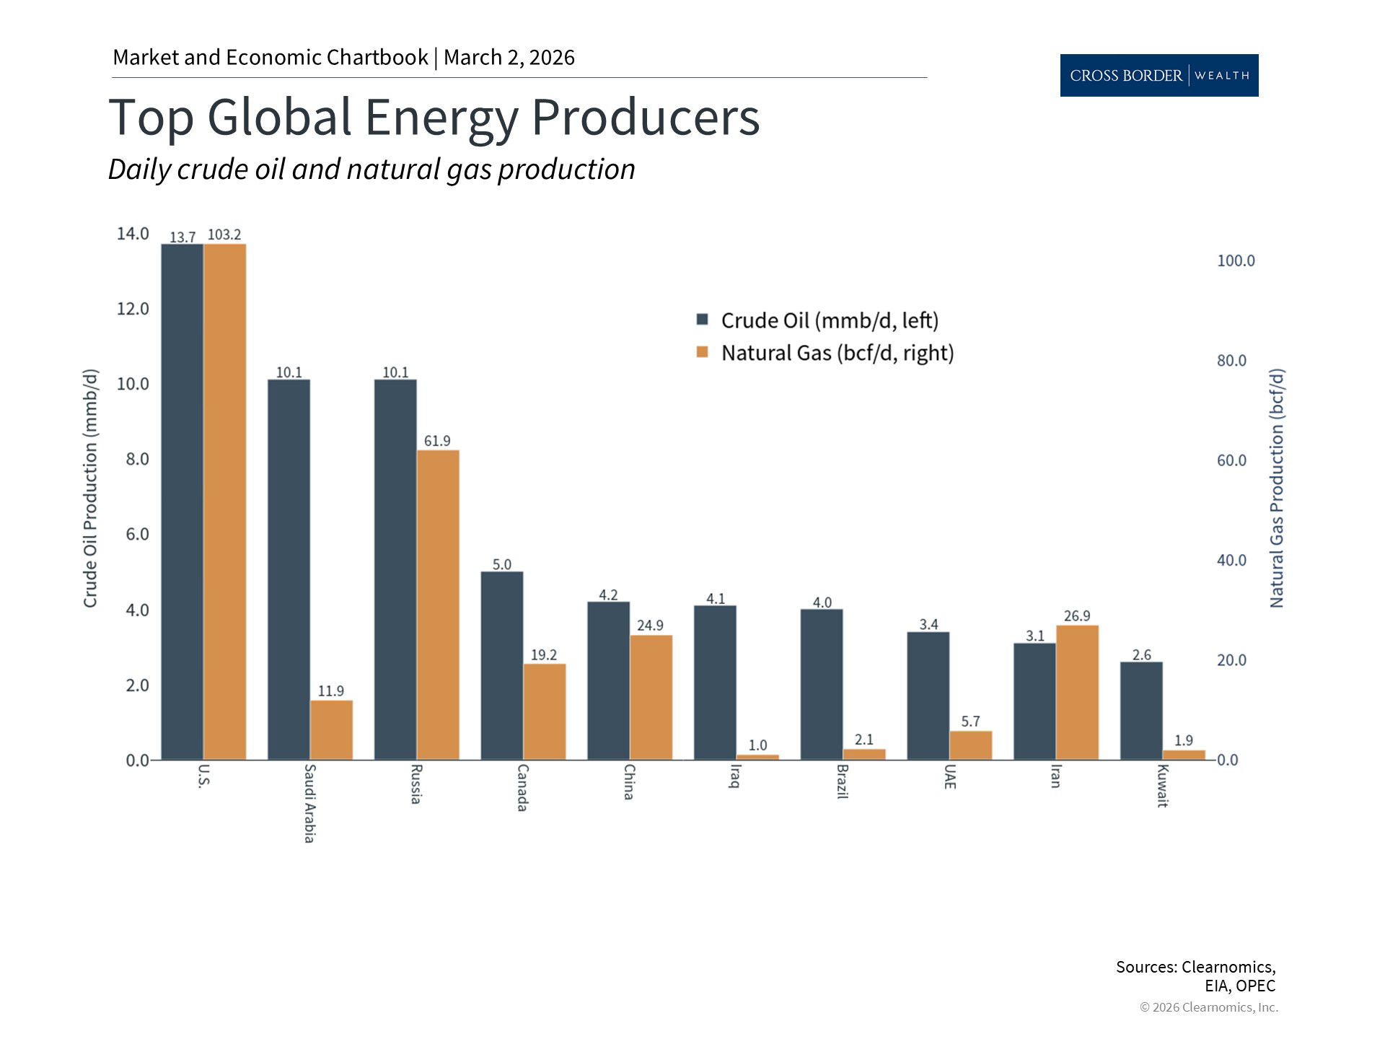Screen dimensions: 1385x1039
Task: Click Russia's natural gas bar labeled 61.9
Action: pos(438,605)
